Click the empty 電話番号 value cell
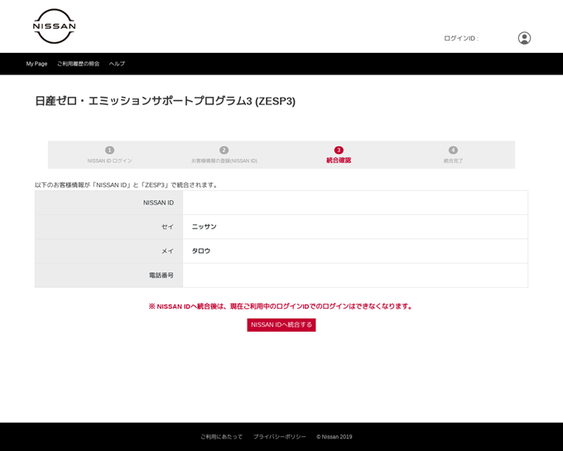The width and height of the screenshot is (563, 451). click(x=354, y=276)
